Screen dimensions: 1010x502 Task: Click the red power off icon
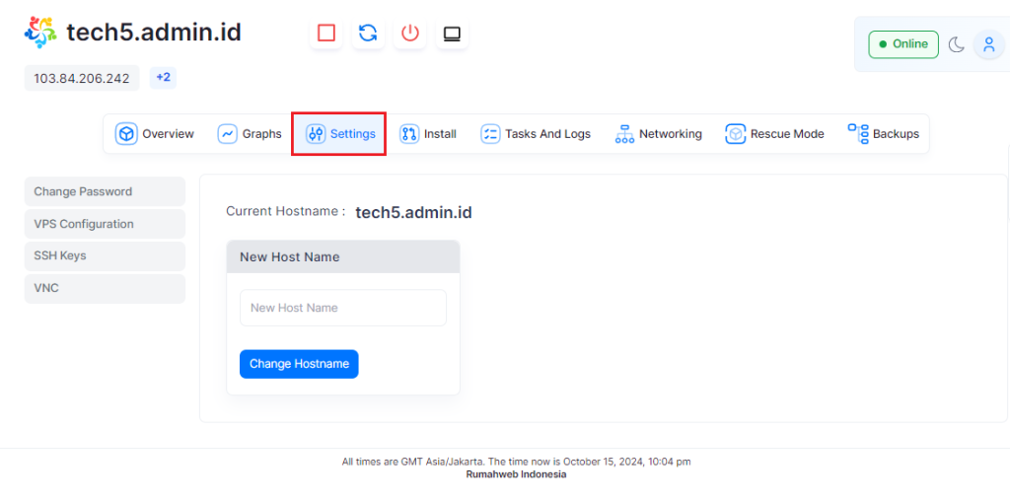click(409, 33)
